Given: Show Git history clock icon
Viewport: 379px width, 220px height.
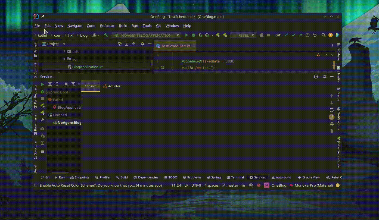Looking at the screenshot, I should point(307,35).
